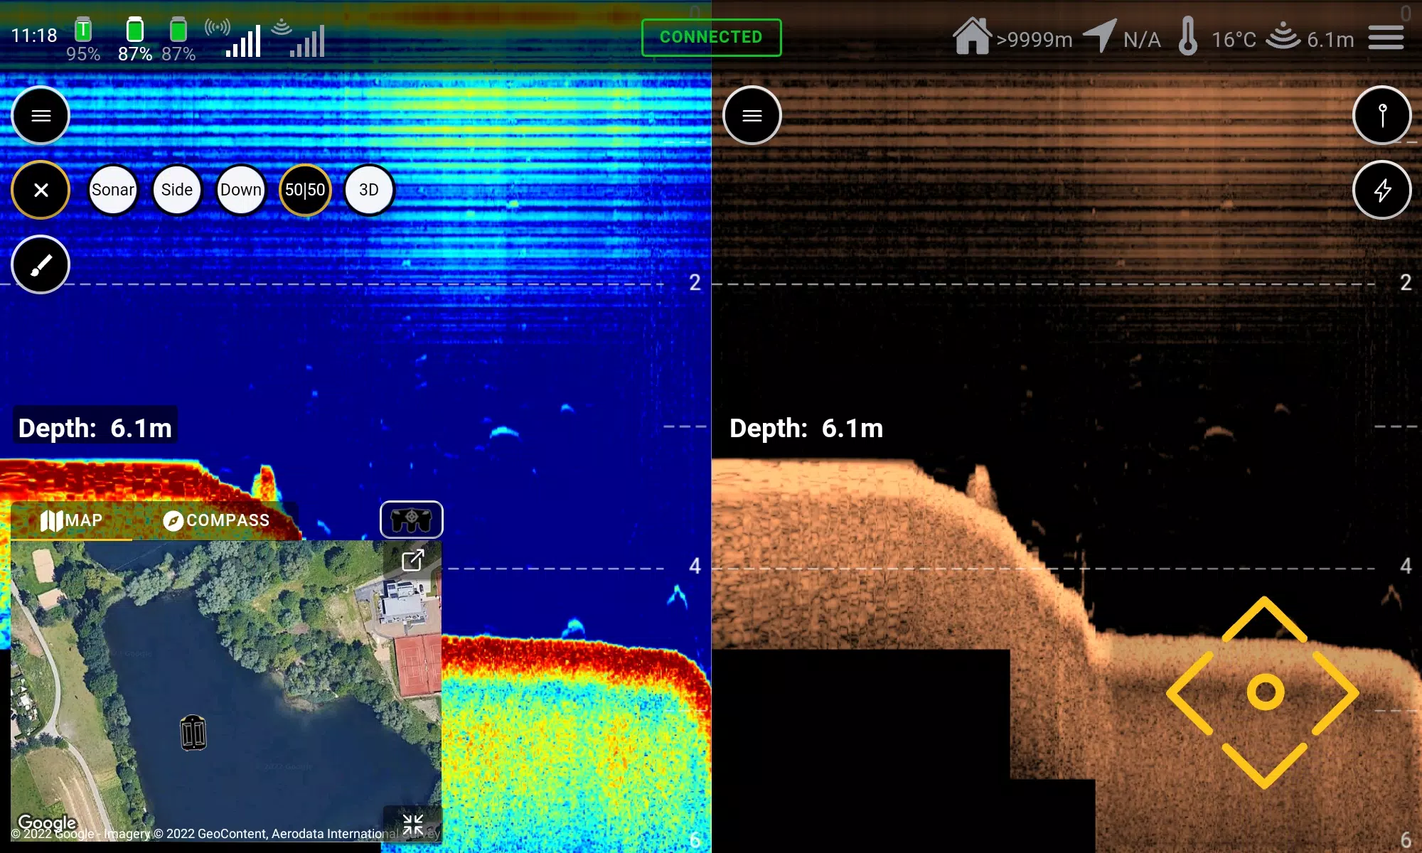Screen dimensions: 1422x853
Task: Click the close X button on toolbar
Action: [x=41, y=190]
